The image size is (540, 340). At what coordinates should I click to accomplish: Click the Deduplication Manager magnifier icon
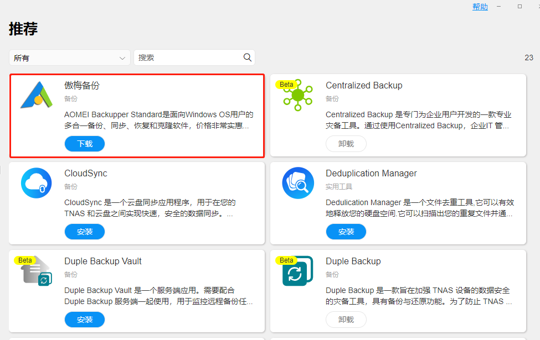coord(298,183)
